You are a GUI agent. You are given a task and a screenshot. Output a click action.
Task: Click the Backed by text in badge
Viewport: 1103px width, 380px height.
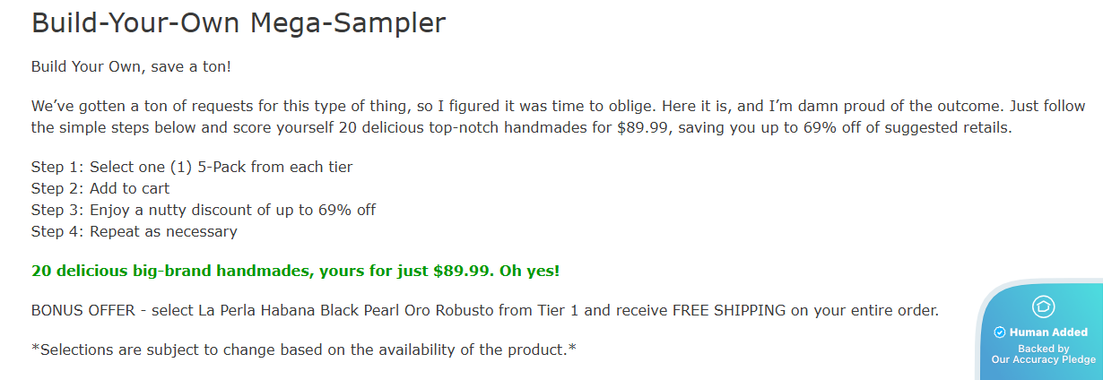(x=1043, y=349)
